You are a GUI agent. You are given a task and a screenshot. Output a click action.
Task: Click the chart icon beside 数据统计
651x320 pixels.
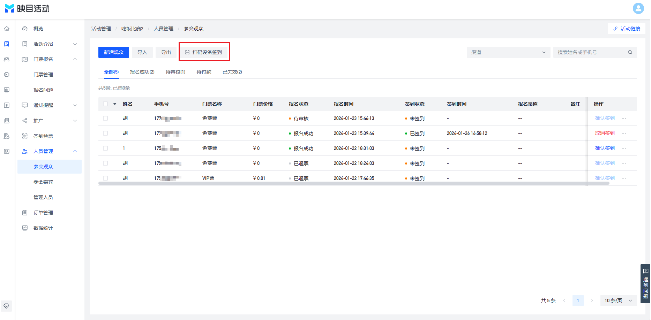tap(25, 228)
